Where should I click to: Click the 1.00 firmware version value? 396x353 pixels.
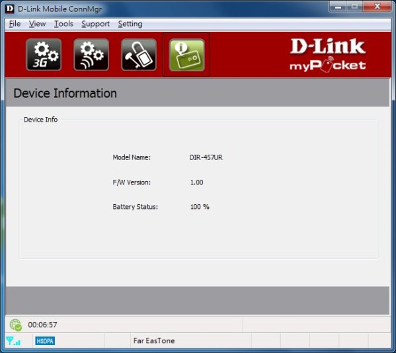tap(196, 182)
